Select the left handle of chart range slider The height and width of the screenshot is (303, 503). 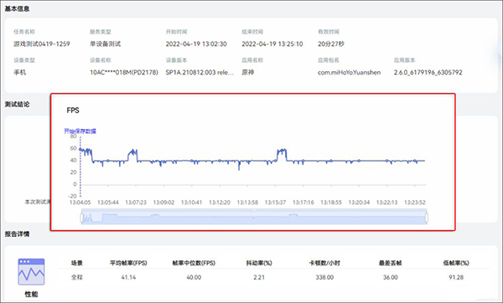82,218
